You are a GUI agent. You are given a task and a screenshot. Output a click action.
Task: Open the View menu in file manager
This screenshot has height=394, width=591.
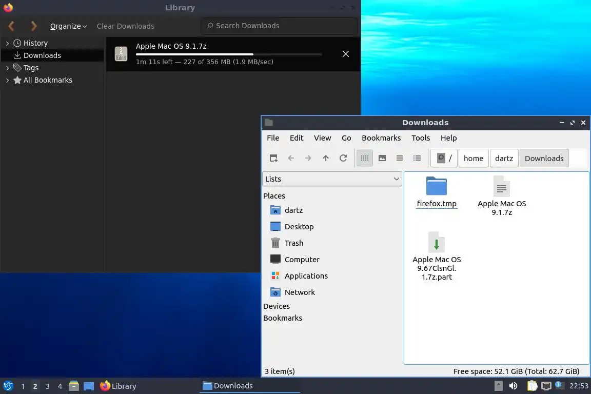point(322,138)
